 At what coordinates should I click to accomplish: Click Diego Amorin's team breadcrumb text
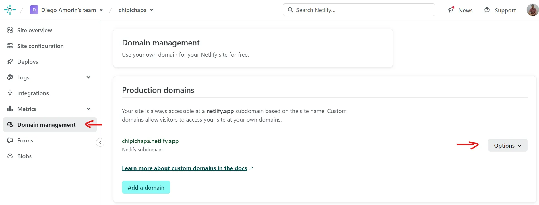point(69,10)
